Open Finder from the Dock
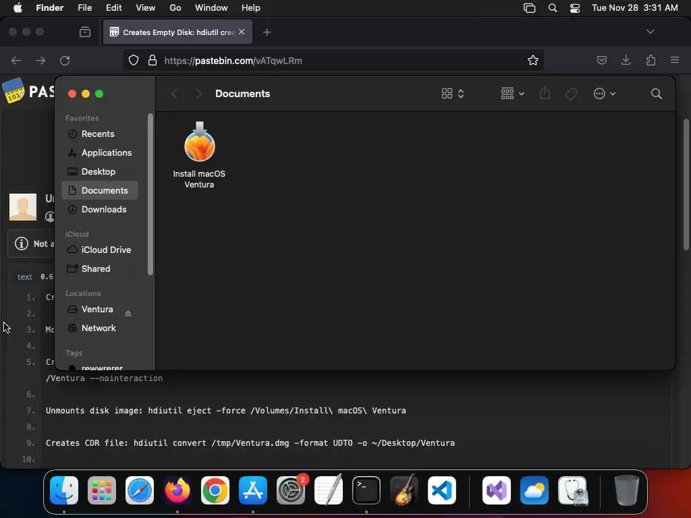Viewport: 691px width, 518px height. [64, 491]
